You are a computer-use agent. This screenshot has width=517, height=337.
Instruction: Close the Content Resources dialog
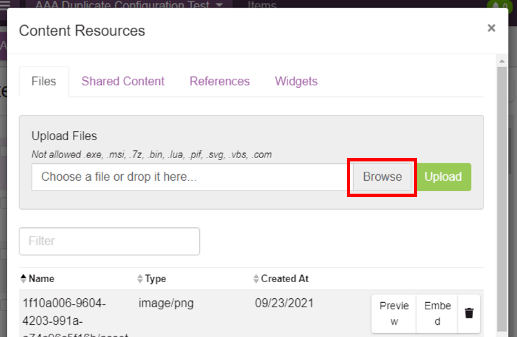tap(491, 28)
